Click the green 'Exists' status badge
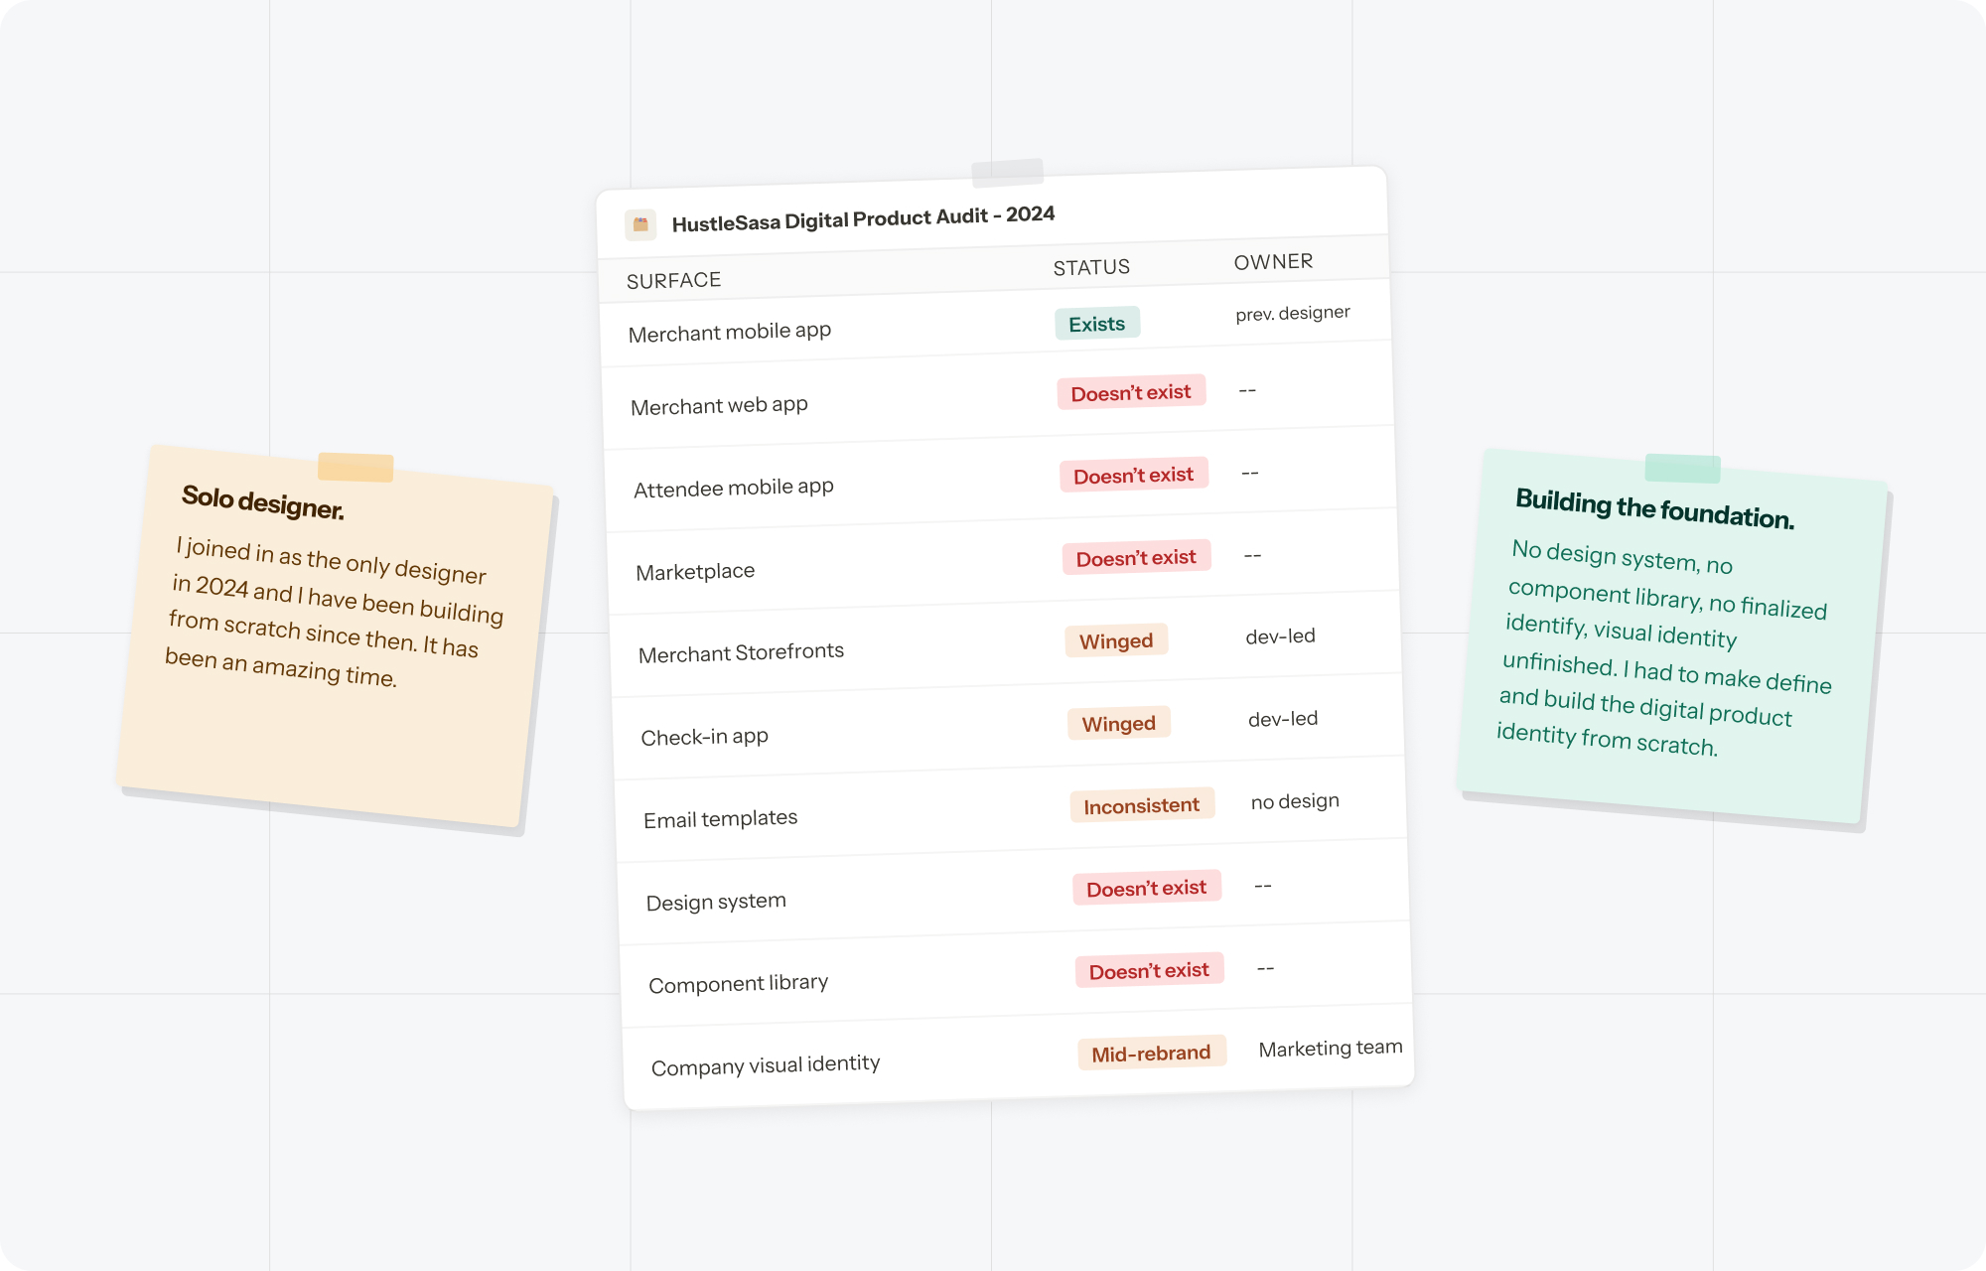The image size is (1986, 1271). click(x=1097, y=324)
